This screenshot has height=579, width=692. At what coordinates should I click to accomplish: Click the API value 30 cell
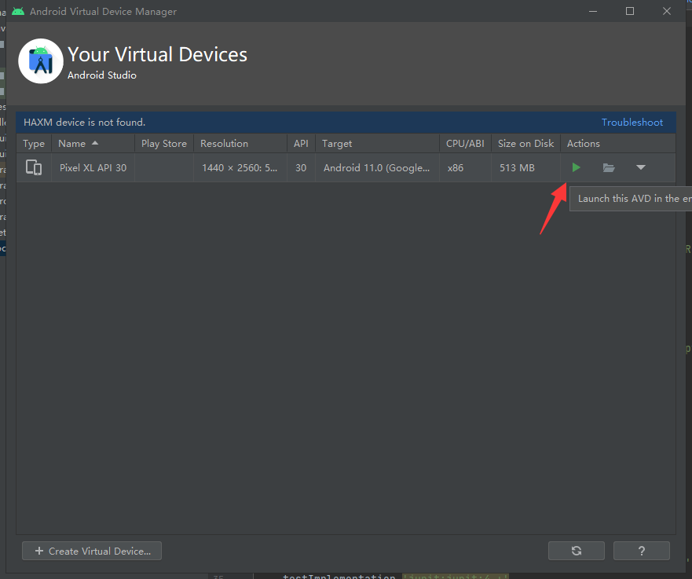click(x=301, y=167)
